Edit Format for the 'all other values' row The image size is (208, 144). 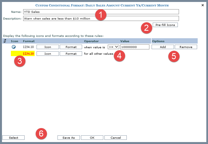71,54
